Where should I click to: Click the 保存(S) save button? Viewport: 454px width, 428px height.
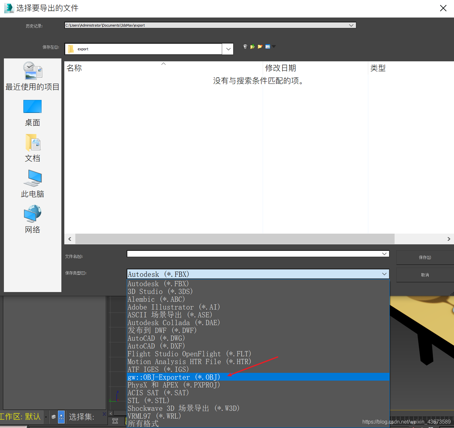[x=425, y=257]
